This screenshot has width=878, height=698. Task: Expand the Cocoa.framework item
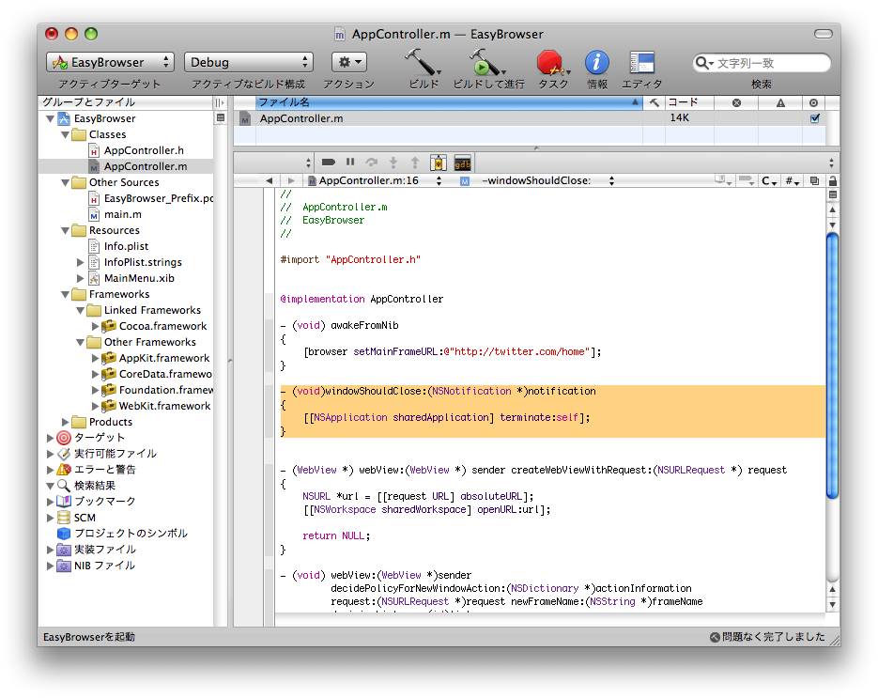point(95,326)
